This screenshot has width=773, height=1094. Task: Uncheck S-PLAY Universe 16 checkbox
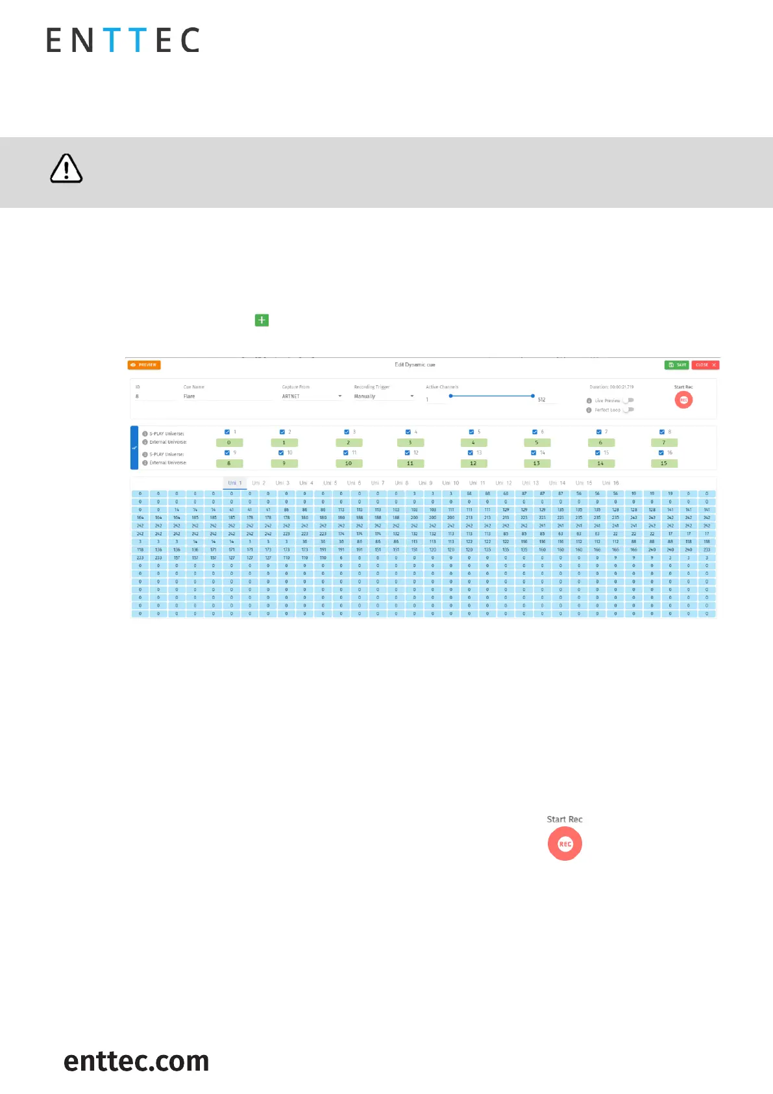coord(661,453)
